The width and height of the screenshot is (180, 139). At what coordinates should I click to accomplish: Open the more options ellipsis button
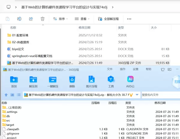(129, 19)
